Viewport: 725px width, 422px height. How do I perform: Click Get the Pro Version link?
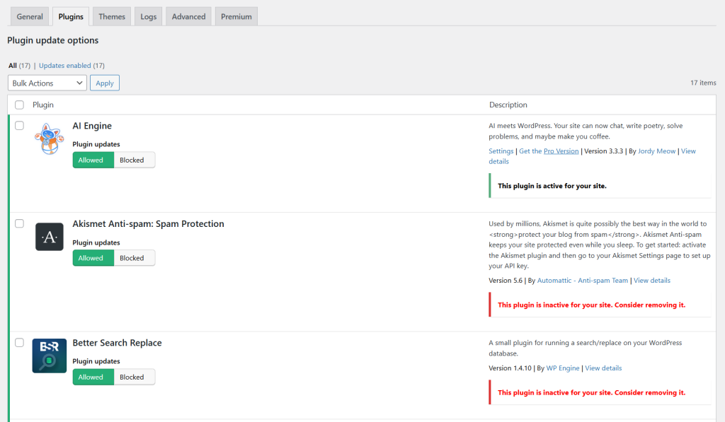click(x=549, y=151)
